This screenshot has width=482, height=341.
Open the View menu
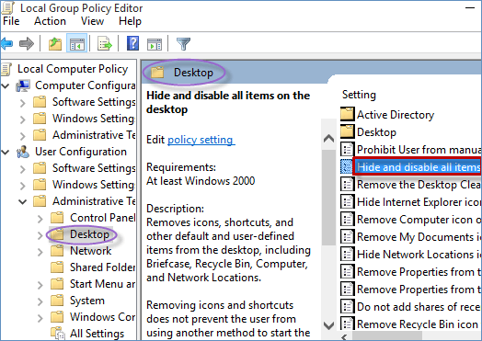coord(92,21)
